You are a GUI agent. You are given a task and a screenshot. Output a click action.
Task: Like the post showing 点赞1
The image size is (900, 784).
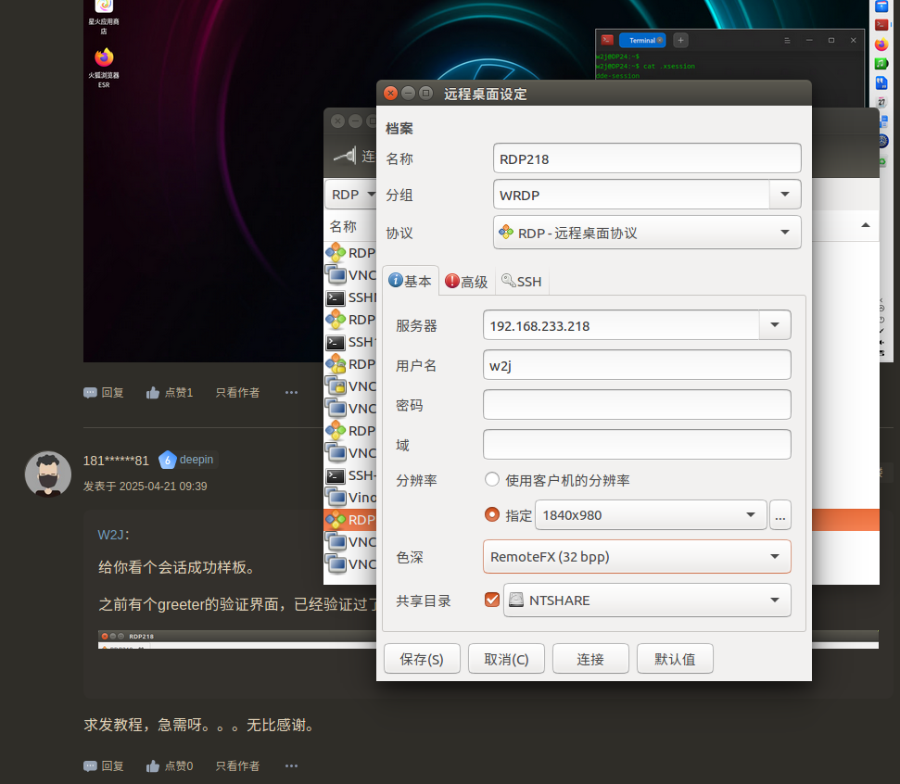[x=170, y=393]
